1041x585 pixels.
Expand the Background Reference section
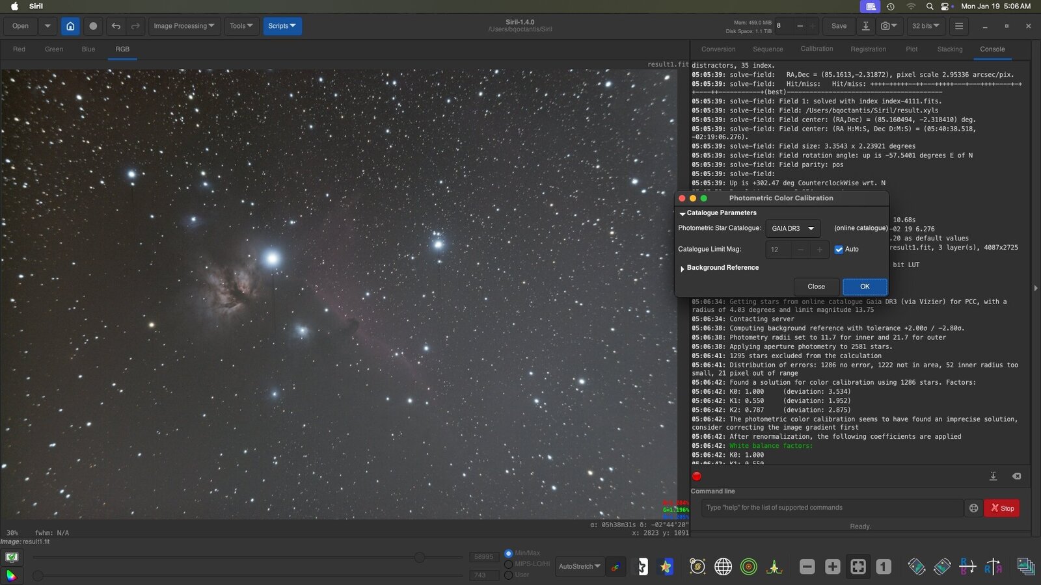720,268
